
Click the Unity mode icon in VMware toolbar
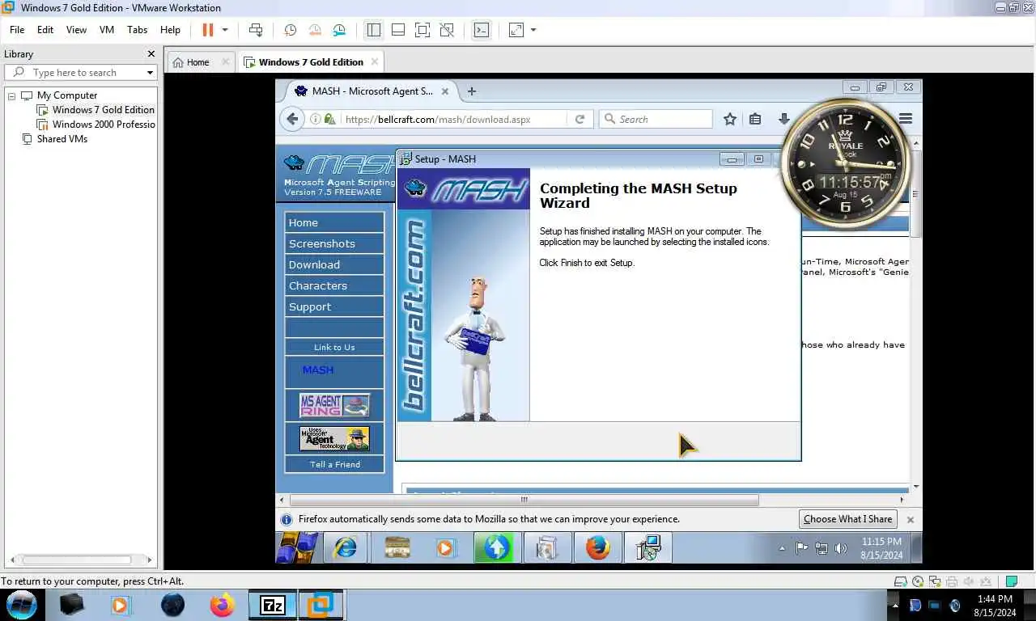[447, 30]
